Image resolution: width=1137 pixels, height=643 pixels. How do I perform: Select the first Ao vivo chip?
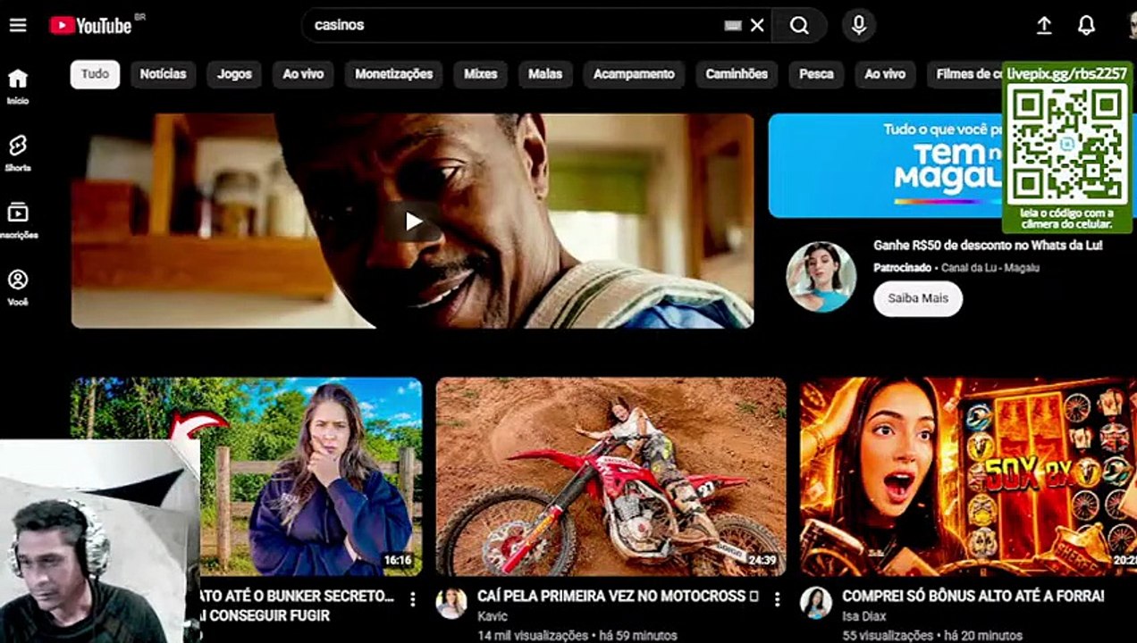(303, 74)
